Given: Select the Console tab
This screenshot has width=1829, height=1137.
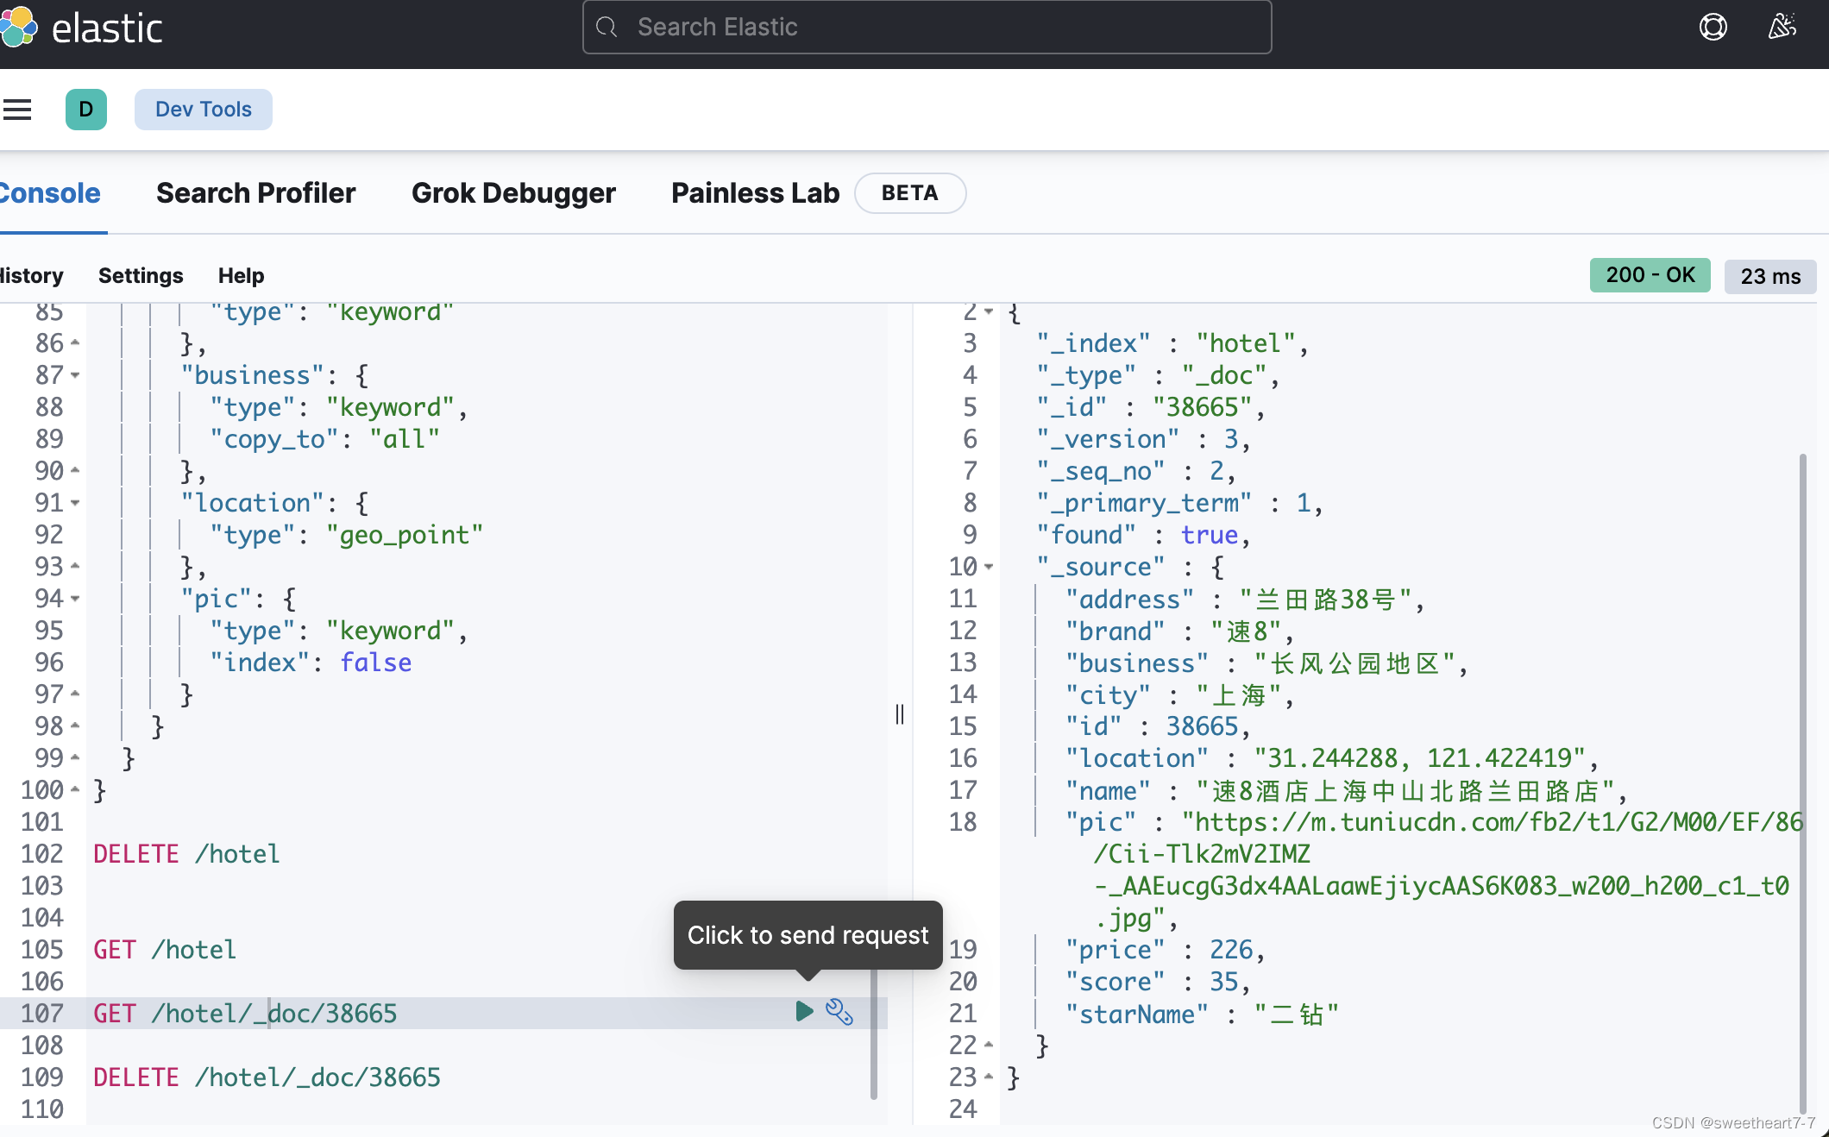Looking at the screenshot, I should point(50,192).
